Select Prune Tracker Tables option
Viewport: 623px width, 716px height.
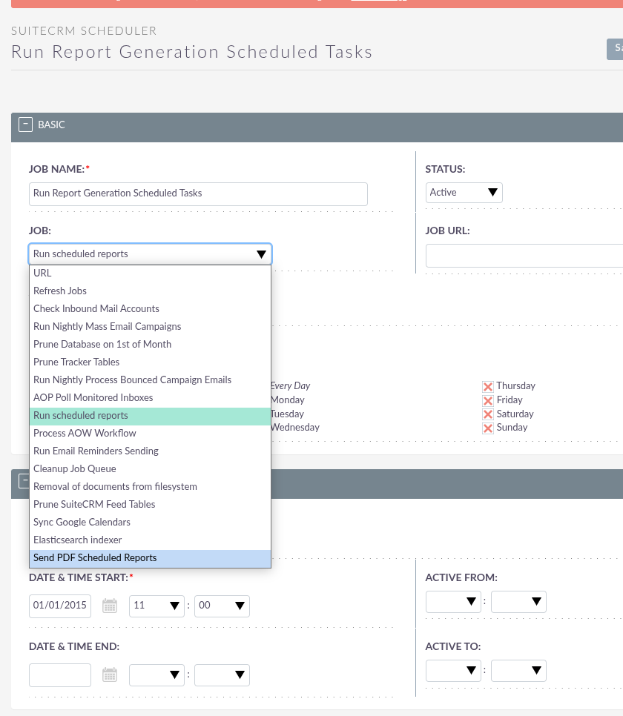[150, 362]
